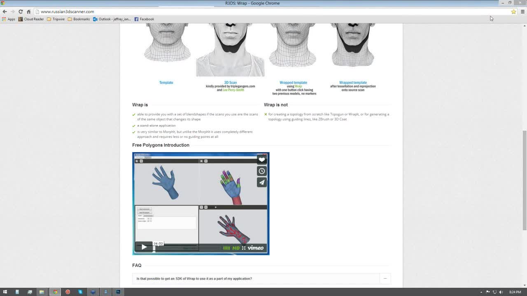Open the Chrome menu
The height and width of the screenshot is (296, 527).
coord(522,12)
